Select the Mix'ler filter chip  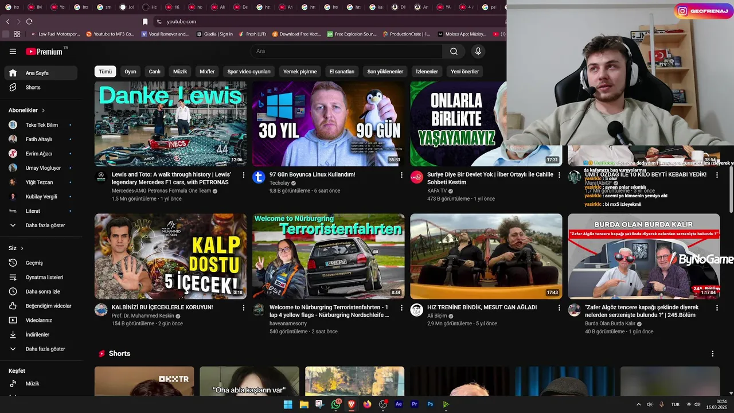click(x=207, y=72)
